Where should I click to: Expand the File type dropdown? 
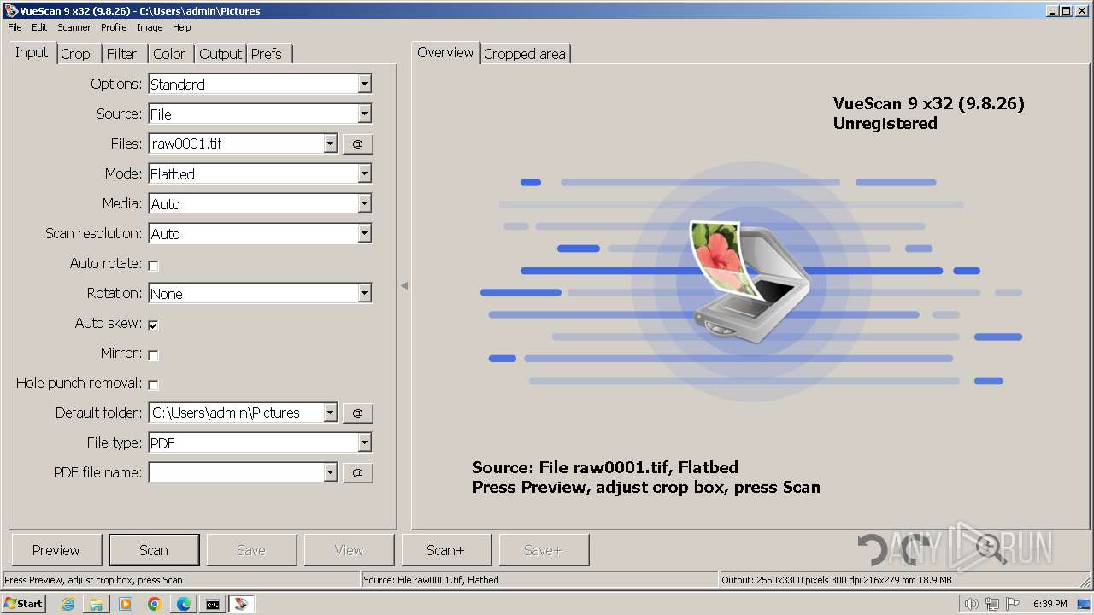(x=365, y=442)
